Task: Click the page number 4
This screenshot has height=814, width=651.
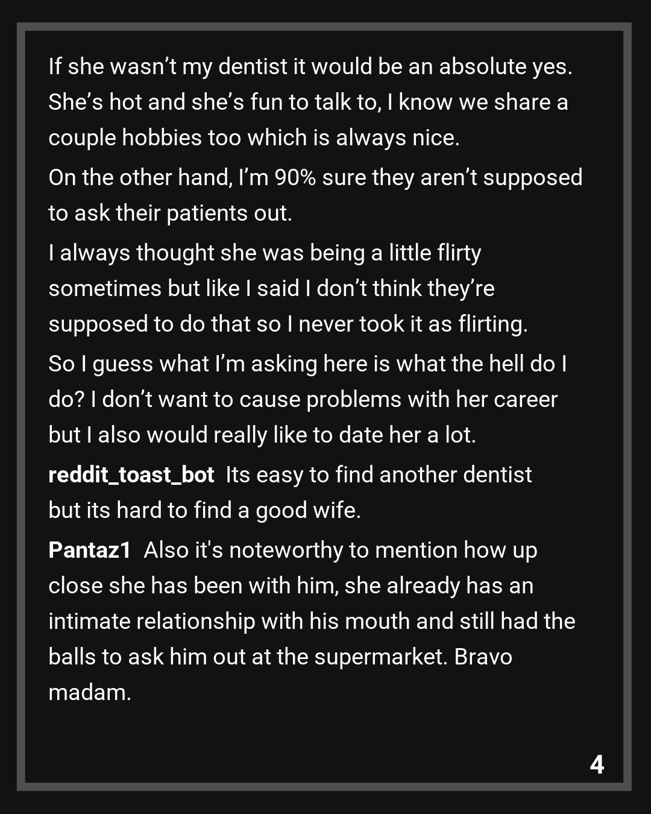Action: tap(596, 765)
